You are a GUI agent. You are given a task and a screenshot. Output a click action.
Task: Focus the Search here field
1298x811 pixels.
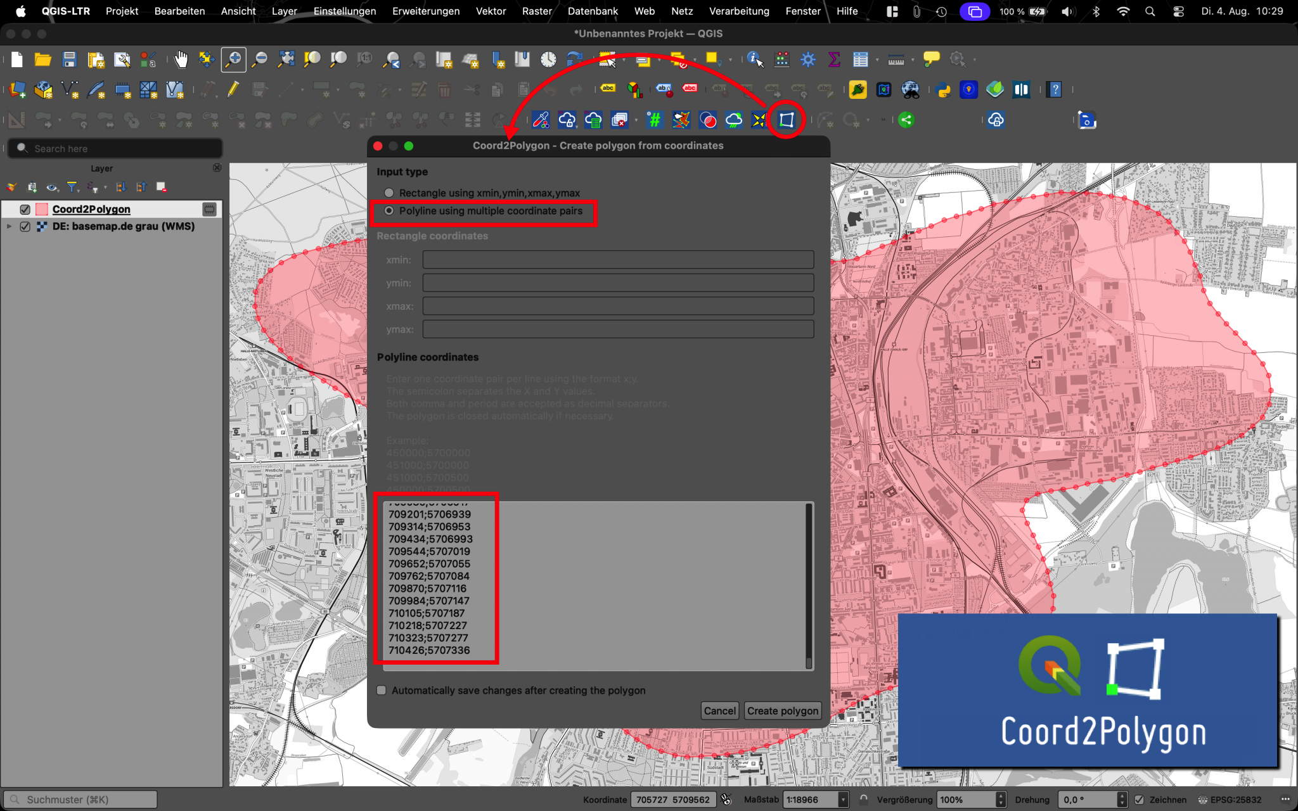(115, 148)
